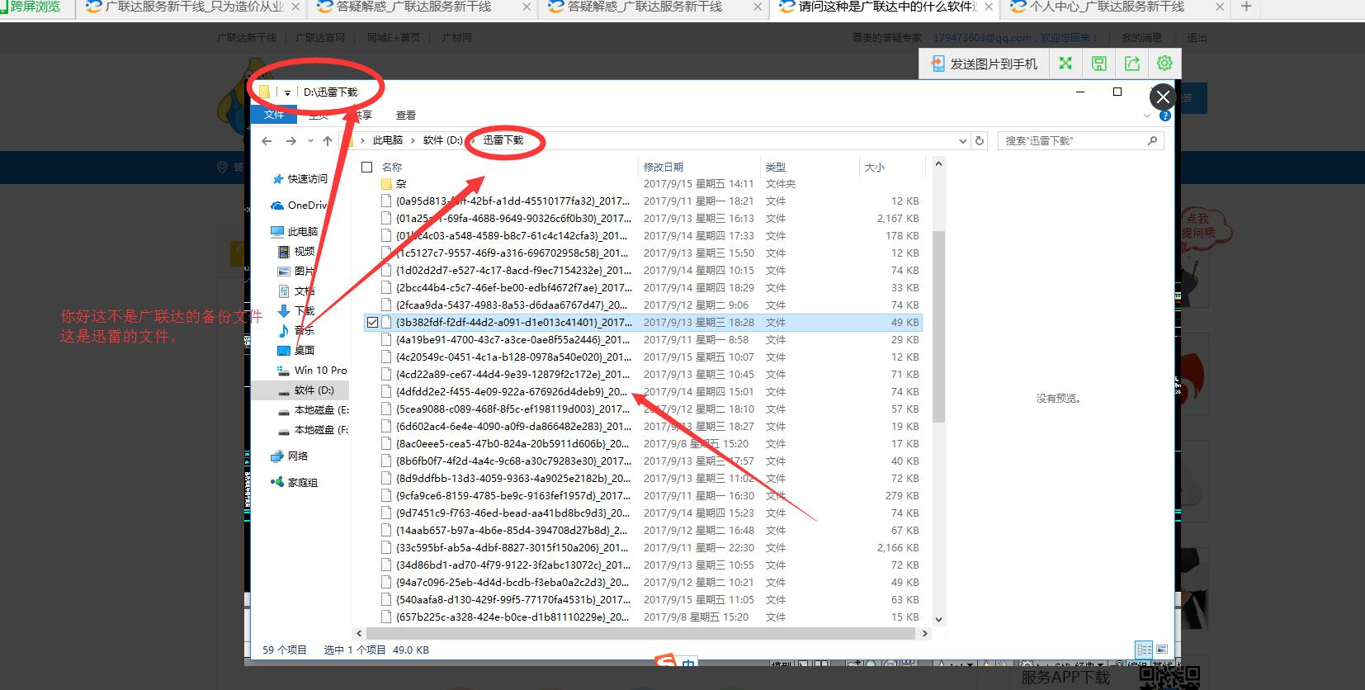Toggle the select-all checkbox beside 名称
This screenshot has width=1365, height=690.
[367, 167]
